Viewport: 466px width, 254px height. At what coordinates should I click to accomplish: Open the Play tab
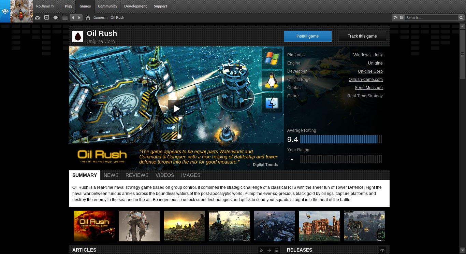pyautogui.click(x=69, y=6)
